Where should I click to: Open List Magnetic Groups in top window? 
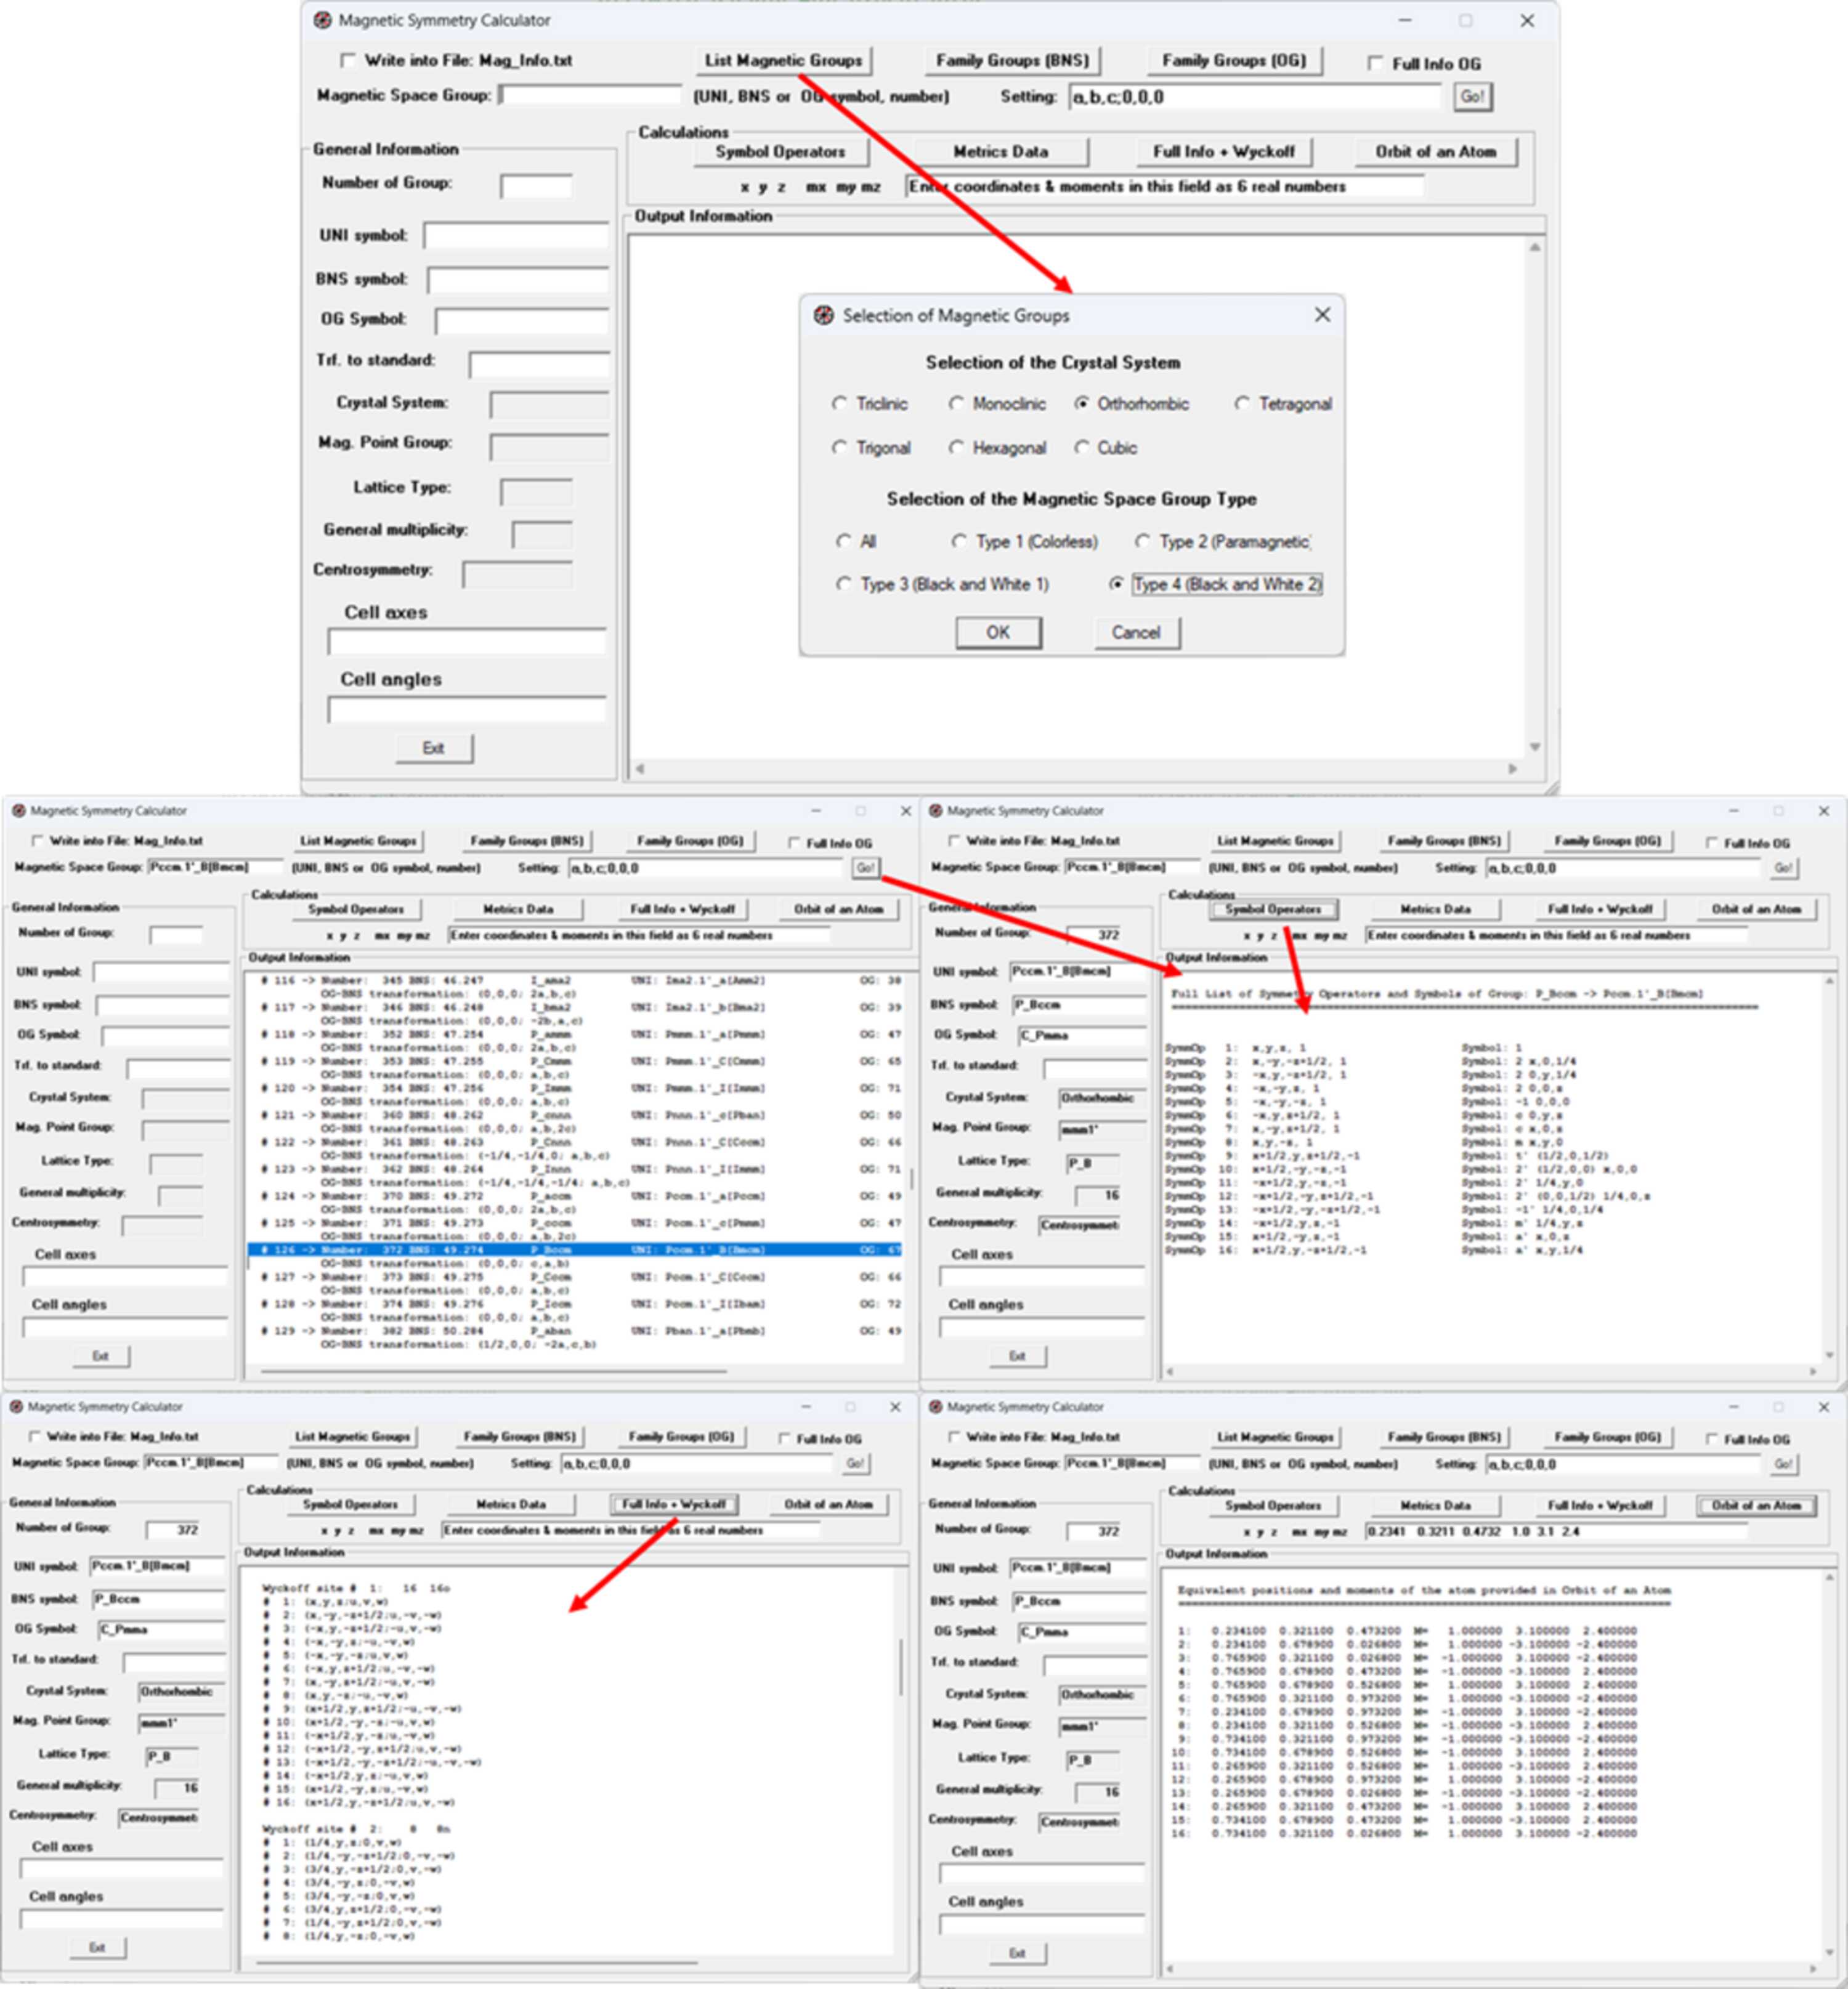tap(783, 60)
